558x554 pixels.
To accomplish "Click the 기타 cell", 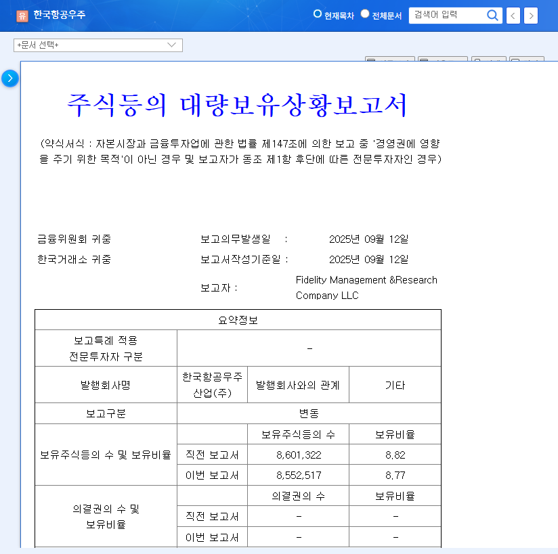I will coord(395,385).
